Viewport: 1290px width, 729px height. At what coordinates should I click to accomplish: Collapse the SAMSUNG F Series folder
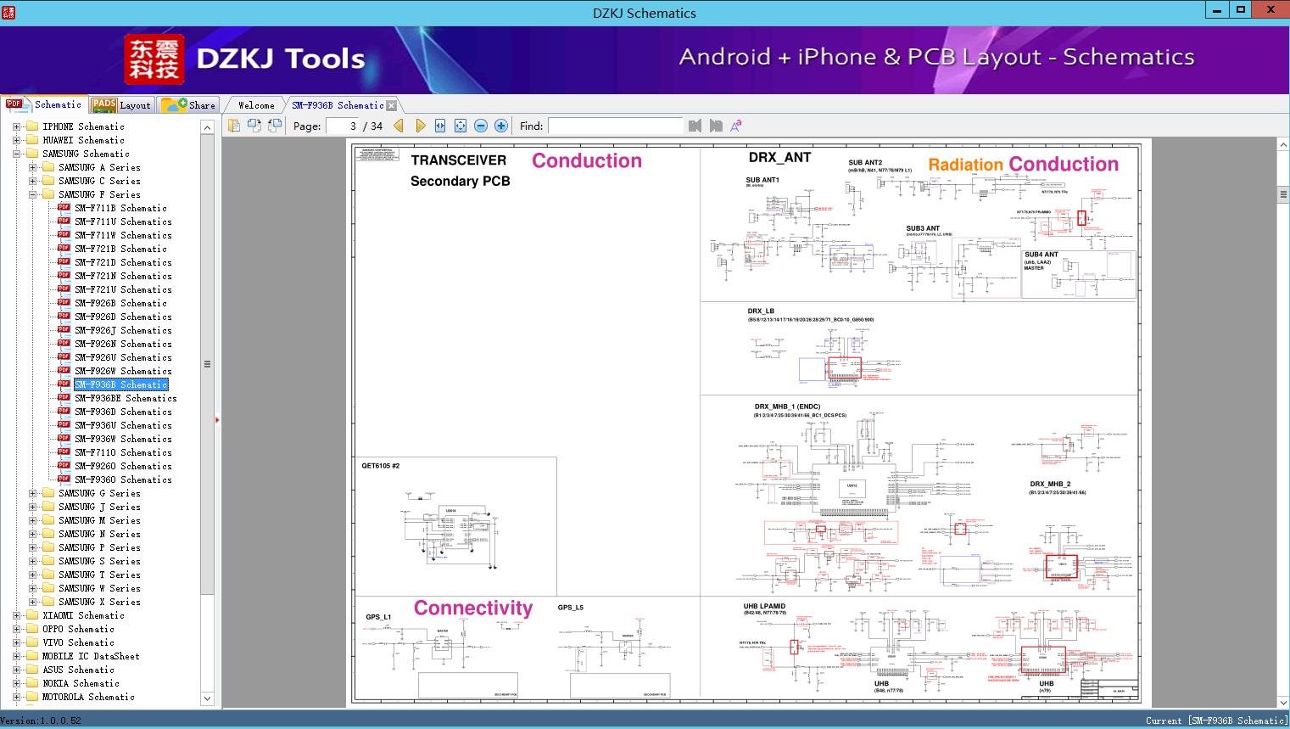pyautogui.click(x=32, y=194)
